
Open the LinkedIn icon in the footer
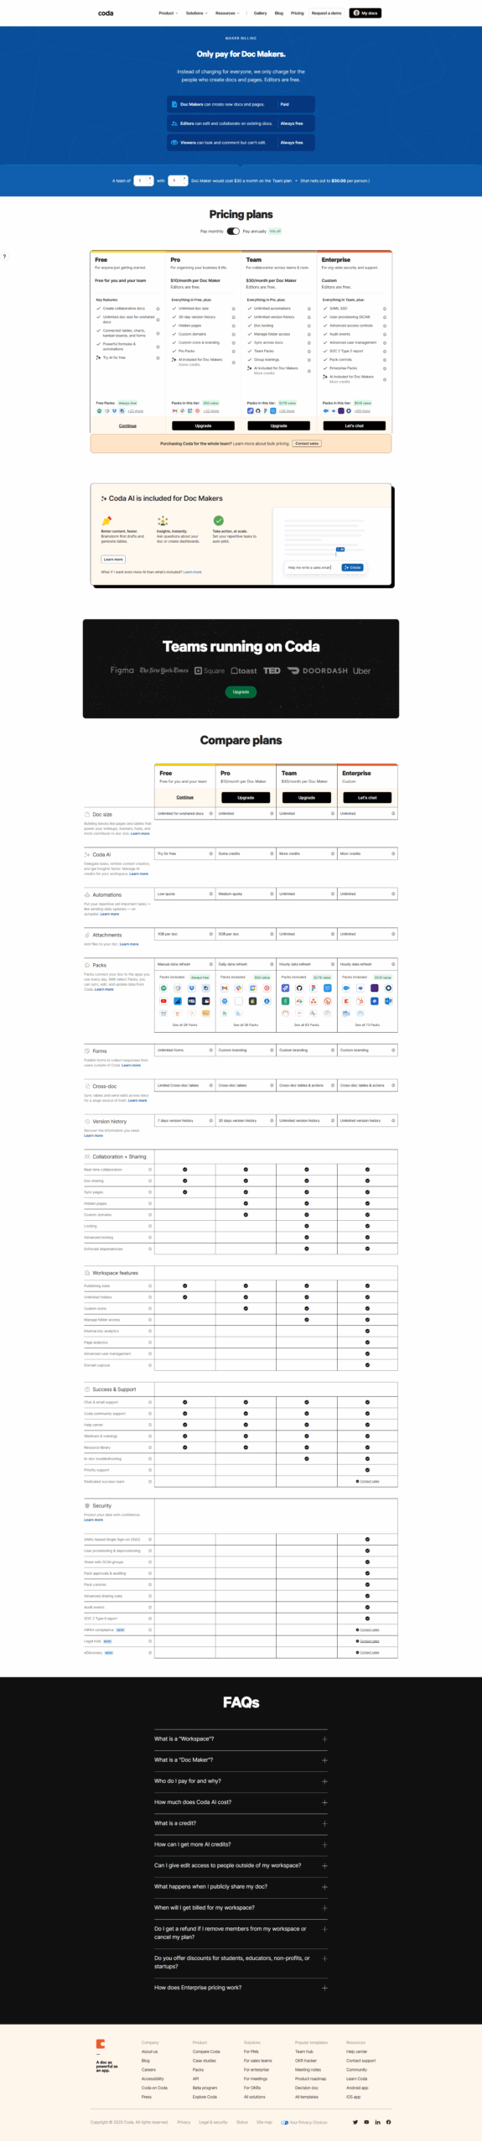click(377, 2122)
